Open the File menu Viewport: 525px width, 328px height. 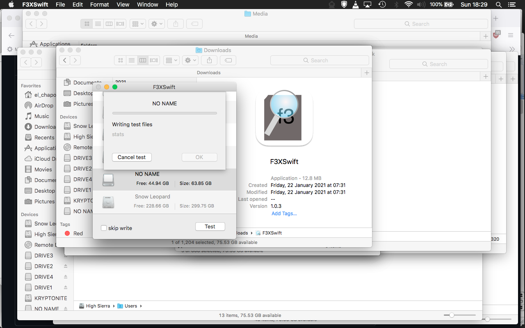pyautogui.click(x=60, y=5)
